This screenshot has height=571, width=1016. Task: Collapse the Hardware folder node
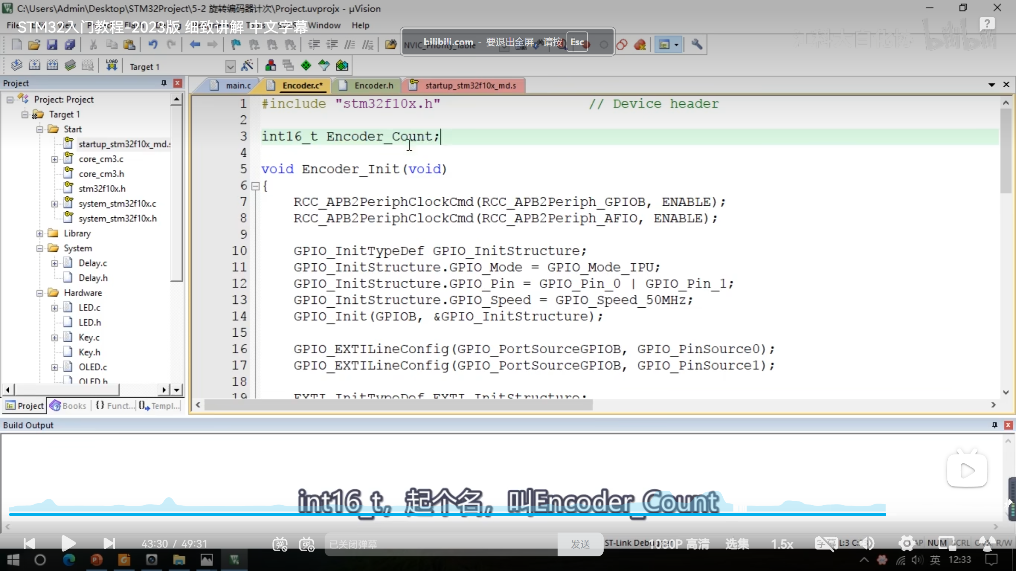[x=40, y=293]
